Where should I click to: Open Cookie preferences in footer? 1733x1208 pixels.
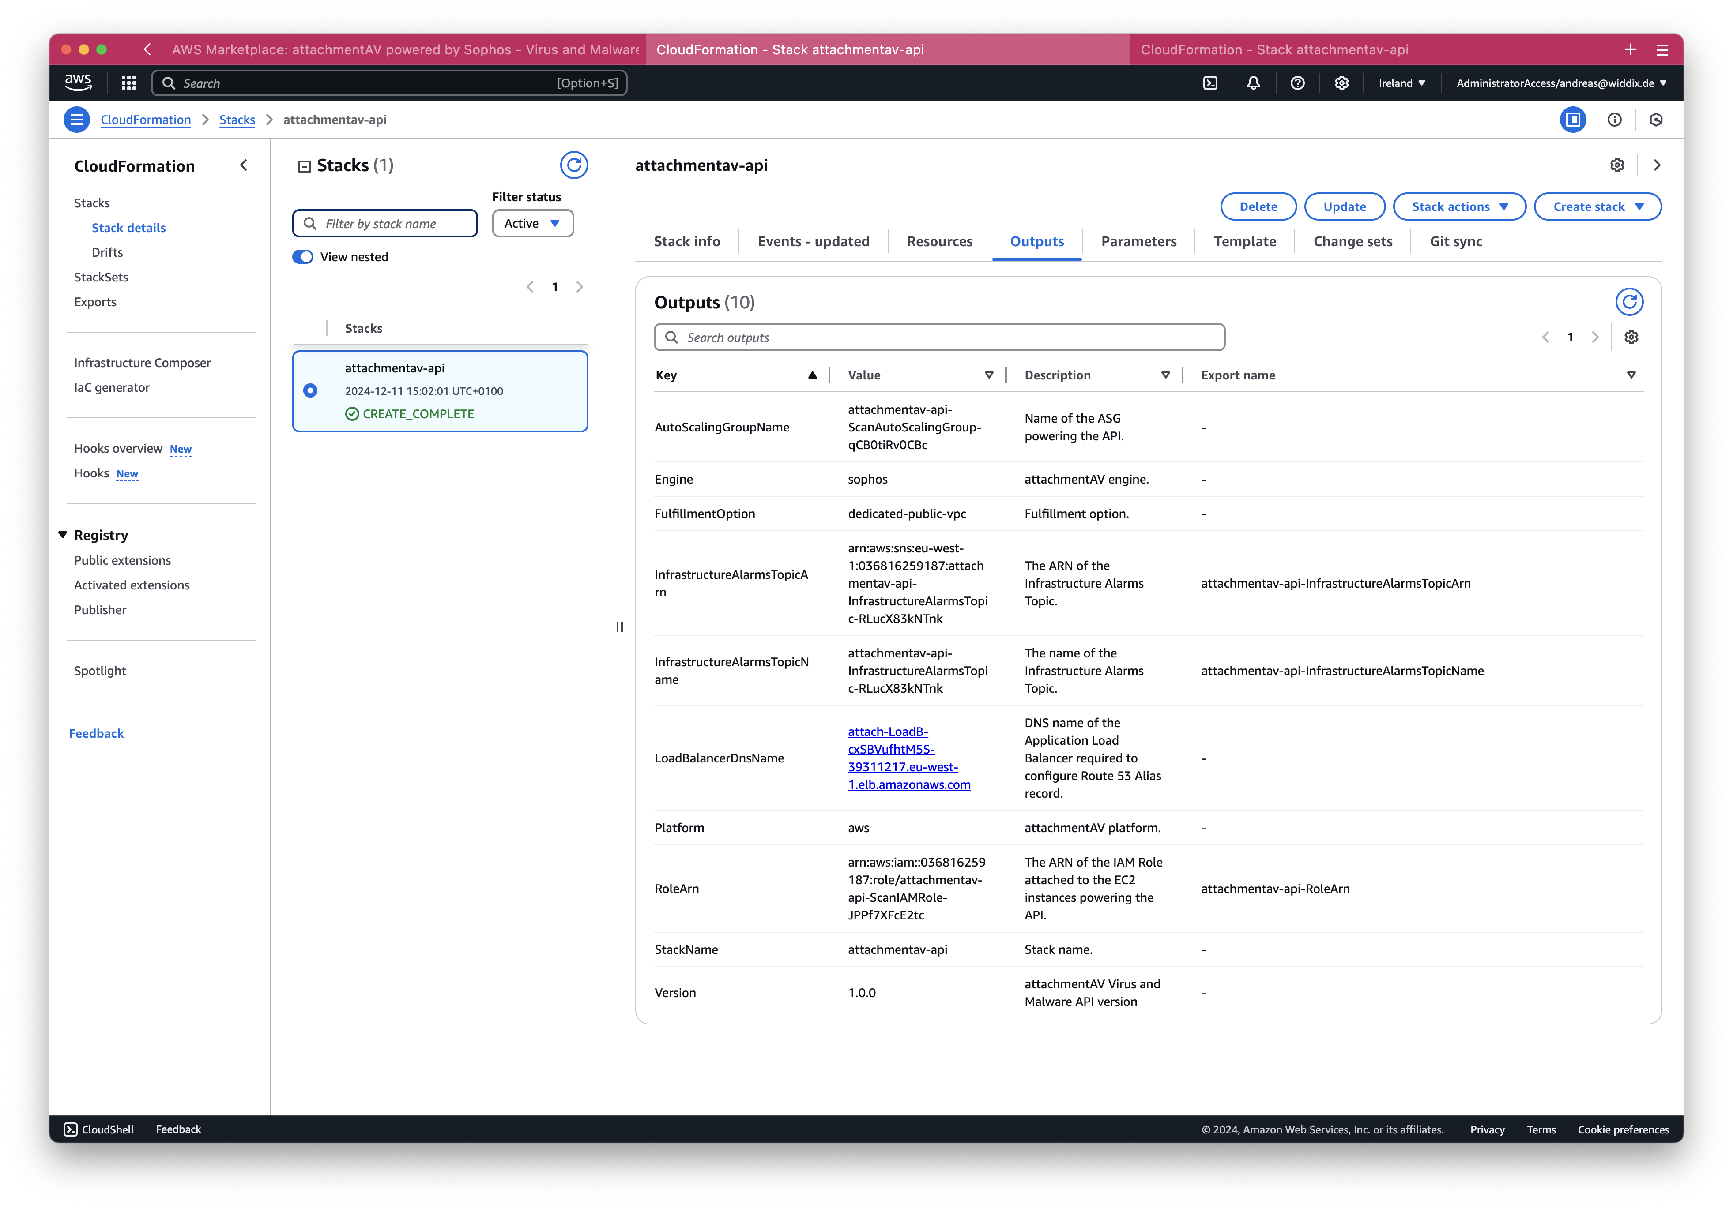pyautogui.click(x=1623, y=1129)
